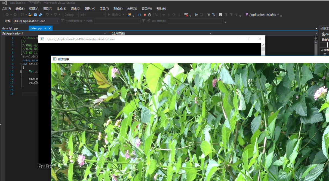The image size is (329, 181).
Task: Toggle bookmark with the bookmark icon
Action: coord(220,15)
